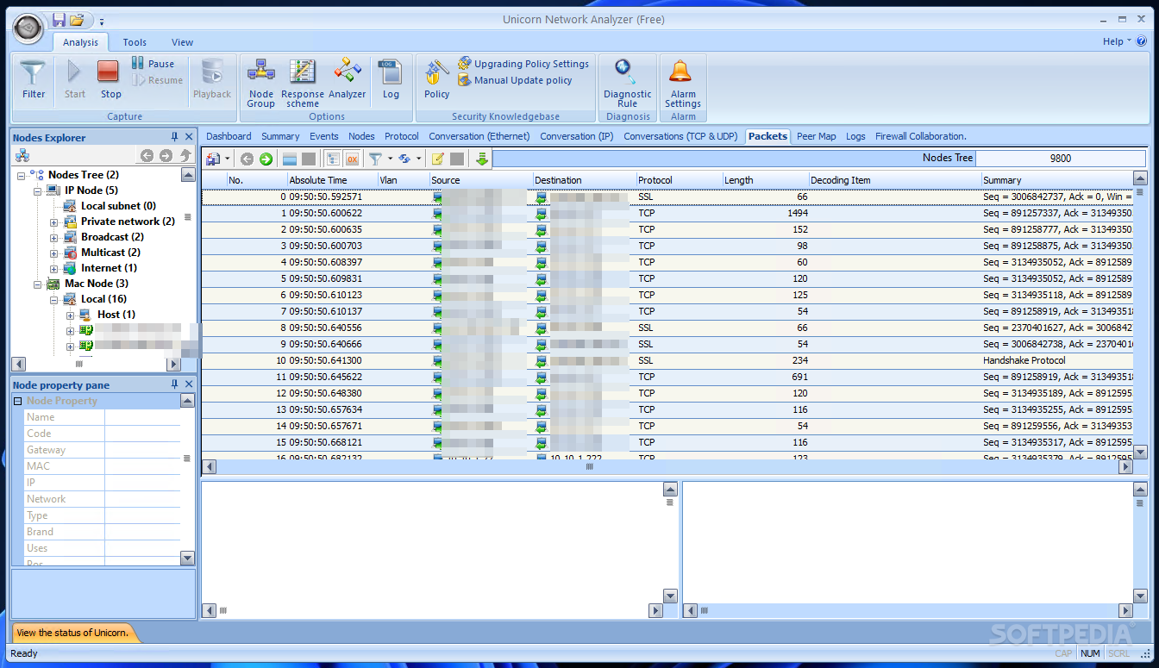Open the Conversation (IP) tab
Image resolution: width=1159 pixels, height=668 pixels.
[576, 136]
